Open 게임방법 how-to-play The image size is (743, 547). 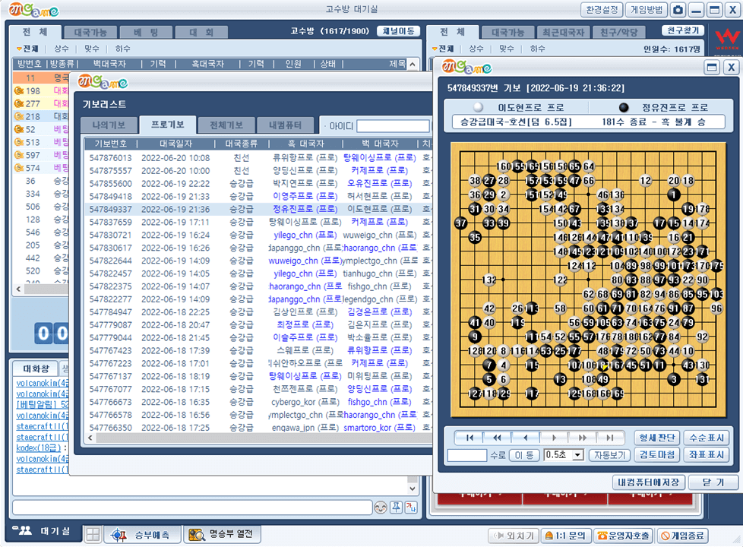tap(647, 9)
